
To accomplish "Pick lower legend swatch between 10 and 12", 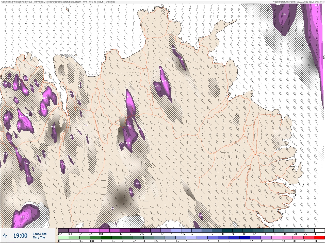I will tap(245, 238).
